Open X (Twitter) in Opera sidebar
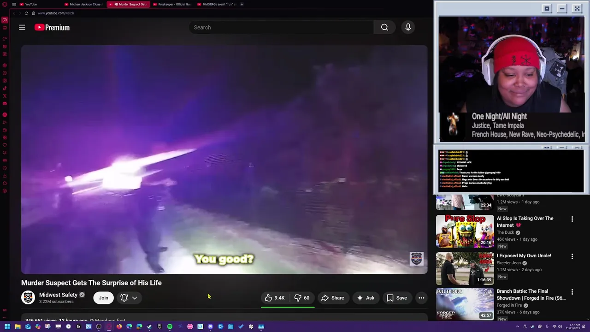Screen dimensions: 590x332 click(5, 96)
